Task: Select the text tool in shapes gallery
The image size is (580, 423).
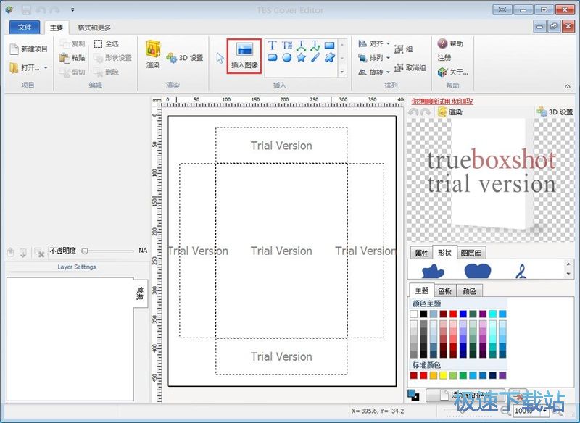Action: coord(273,46)
